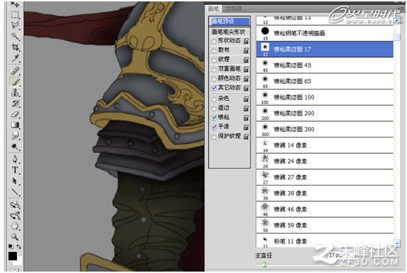Enable the 形状动态 checkbox
407x273 pixels.
pyautogui.click(x=214, y=41)
